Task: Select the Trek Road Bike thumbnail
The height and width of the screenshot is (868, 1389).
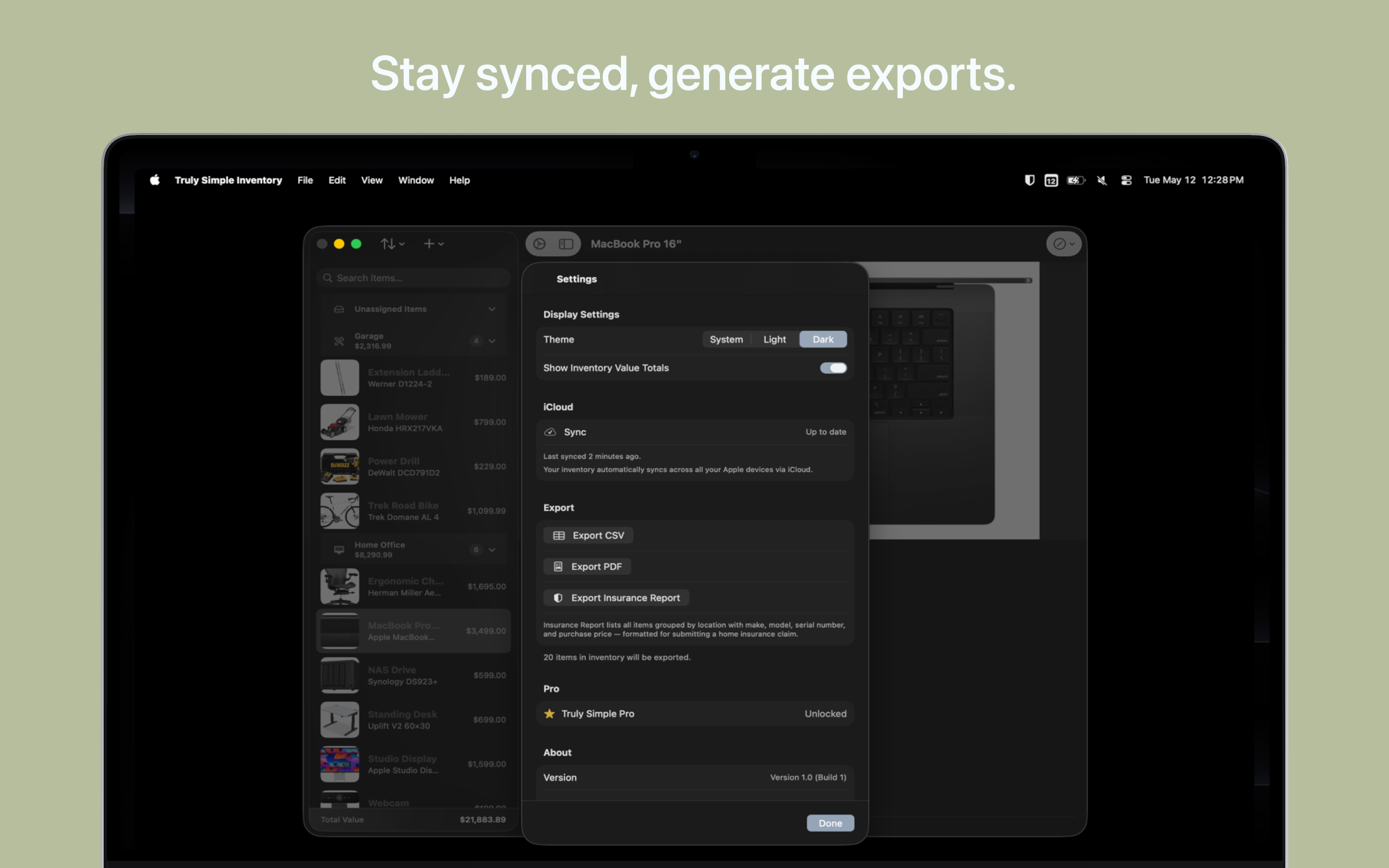Action: 340,510
